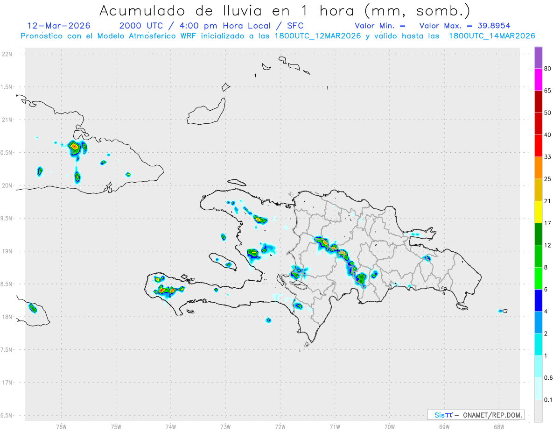Image resolution: width=560 pixels, height=433 pixels.
Task: Pick the pale cyan swatch between 0.6 and 1
Action: pos(538,366)
